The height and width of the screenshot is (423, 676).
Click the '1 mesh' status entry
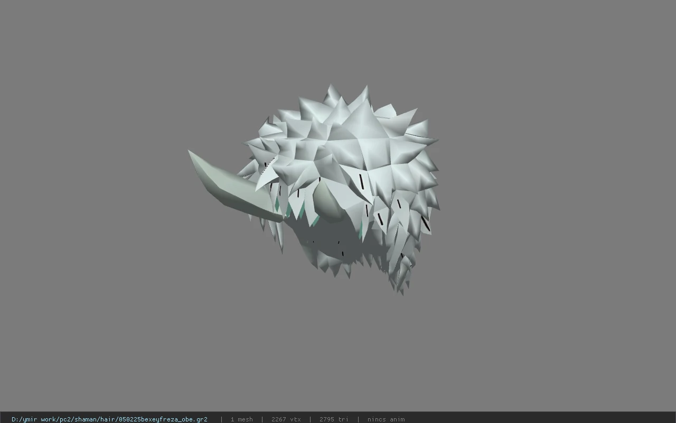[241, 419]
